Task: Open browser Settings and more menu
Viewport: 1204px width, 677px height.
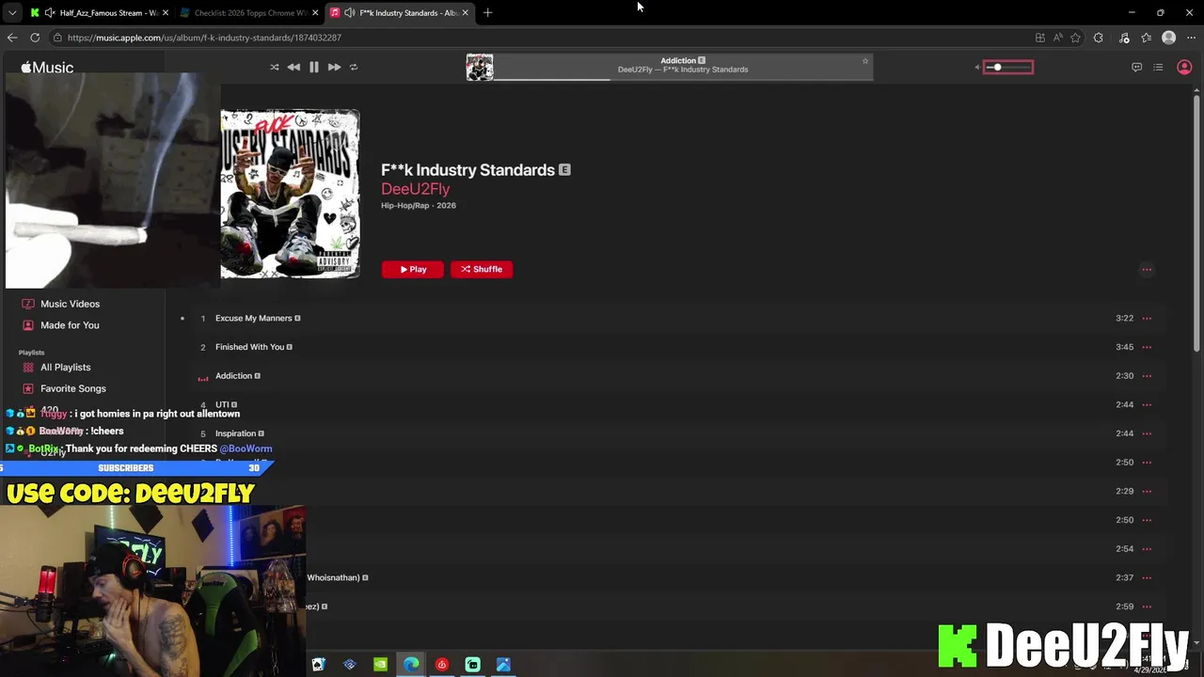Action: point(1190,38)
